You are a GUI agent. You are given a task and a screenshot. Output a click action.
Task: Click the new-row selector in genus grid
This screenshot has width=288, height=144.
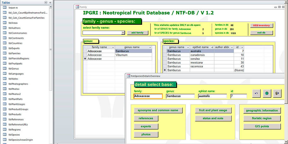point(85,59)
